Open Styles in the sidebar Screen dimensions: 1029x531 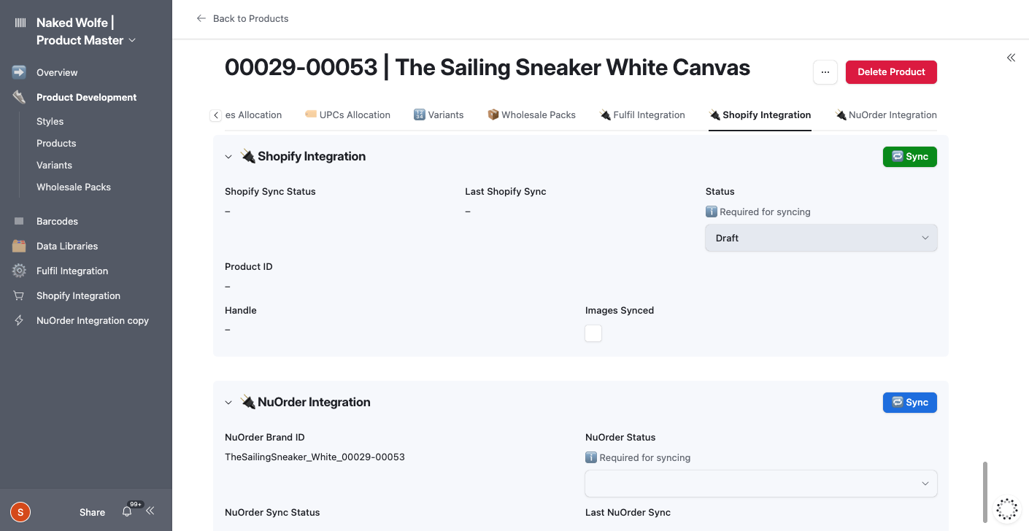pos(50,121)
